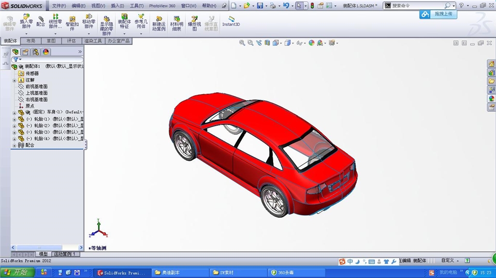
Task: Select the 配合 (Mate) paperclip tool
Action: [41, 22]
